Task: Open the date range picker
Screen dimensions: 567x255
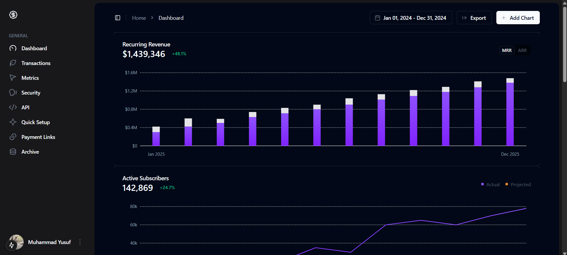Action: click(x=411, y=18)
